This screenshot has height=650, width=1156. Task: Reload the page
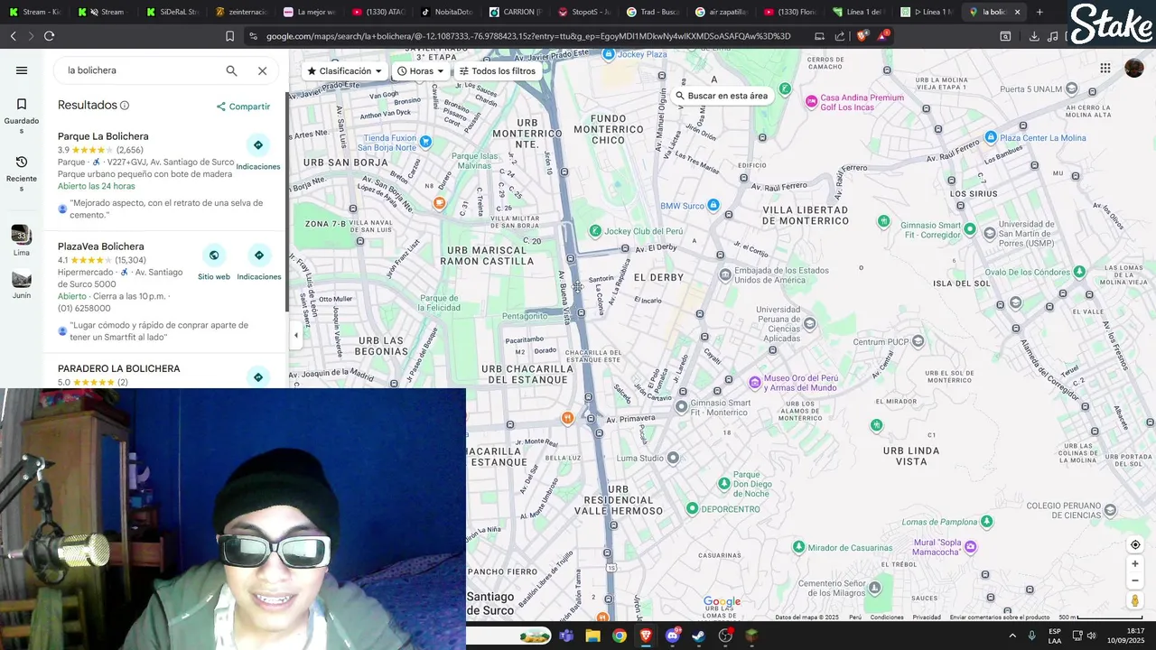coord(49,36)
